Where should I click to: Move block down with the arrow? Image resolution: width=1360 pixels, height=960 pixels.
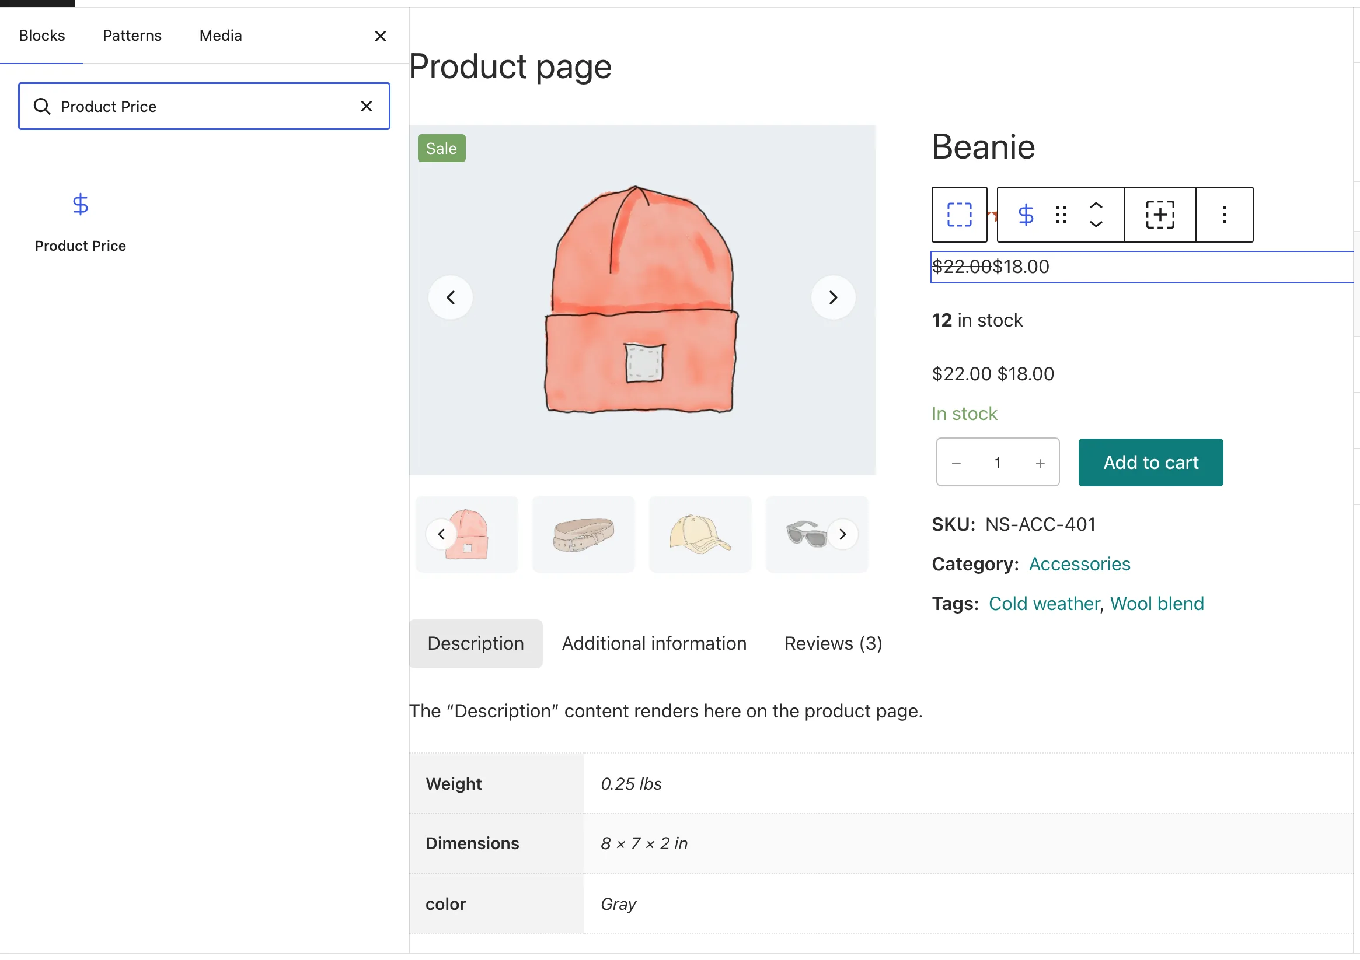coord(1096,225)
